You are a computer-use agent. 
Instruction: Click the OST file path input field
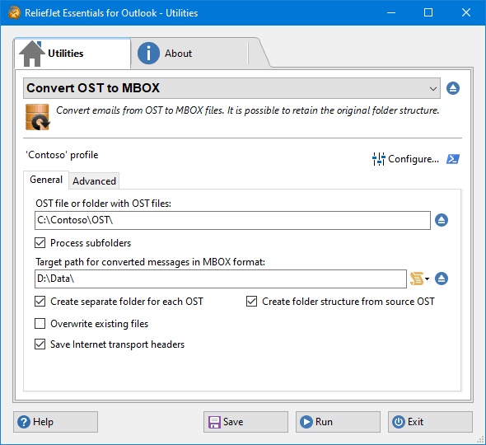(x=232, y=221)
